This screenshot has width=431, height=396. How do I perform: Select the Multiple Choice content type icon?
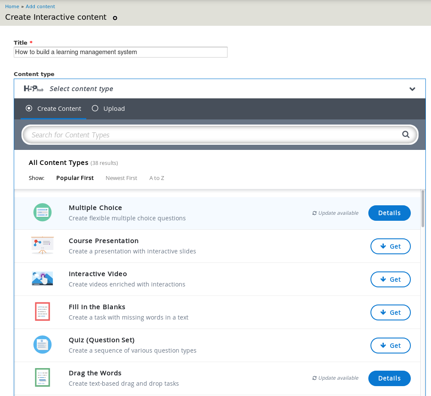[x=42, y=212]
